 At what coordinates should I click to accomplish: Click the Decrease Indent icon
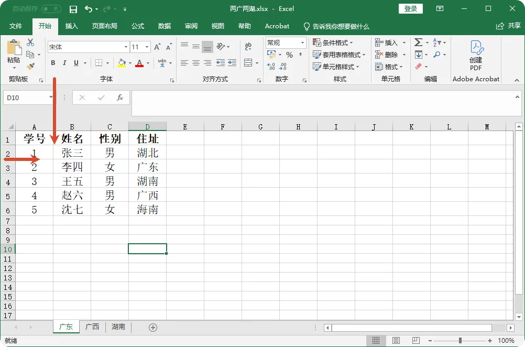click(220, 62)
